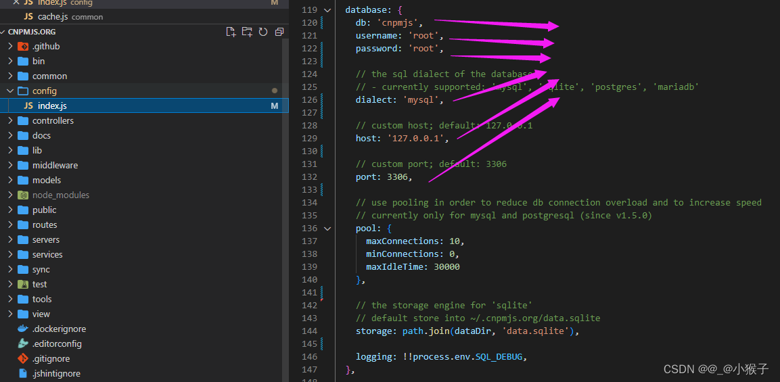This screenshot has width=780, height=382.
Task: Click the node_modules folder icon
Action: (23, 195)
